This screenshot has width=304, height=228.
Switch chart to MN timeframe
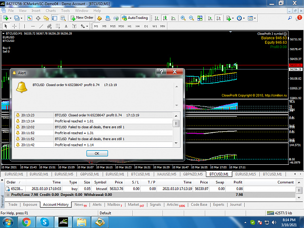point(162,26)
